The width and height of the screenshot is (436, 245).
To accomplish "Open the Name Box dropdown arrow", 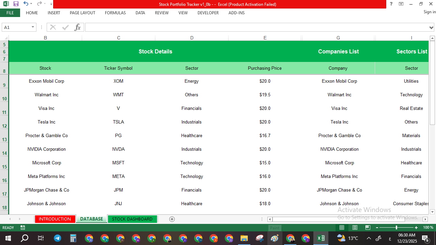I will coord(33,27).
